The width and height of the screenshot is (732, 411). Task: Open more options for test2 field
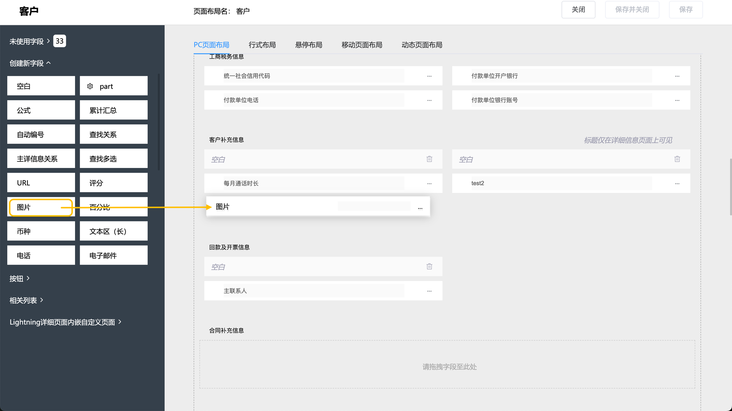pyautogui.click(x=677, y=183)
